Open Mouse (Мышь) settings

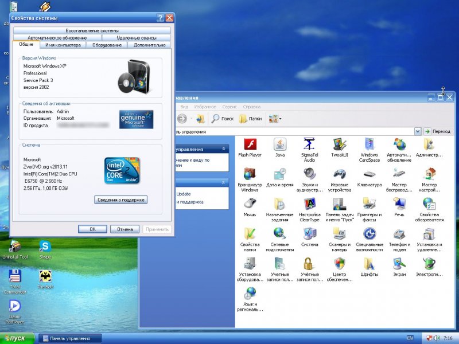tap(250, 208)
